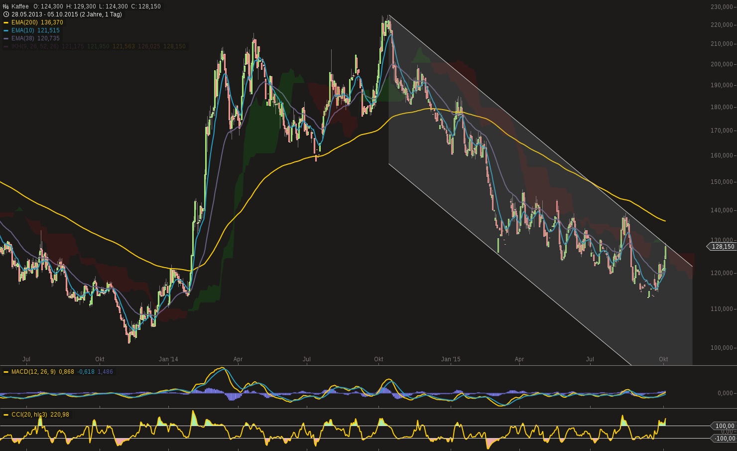
Task: Click the CCI lower level marker -100,00
Action: tap(724, 439)
